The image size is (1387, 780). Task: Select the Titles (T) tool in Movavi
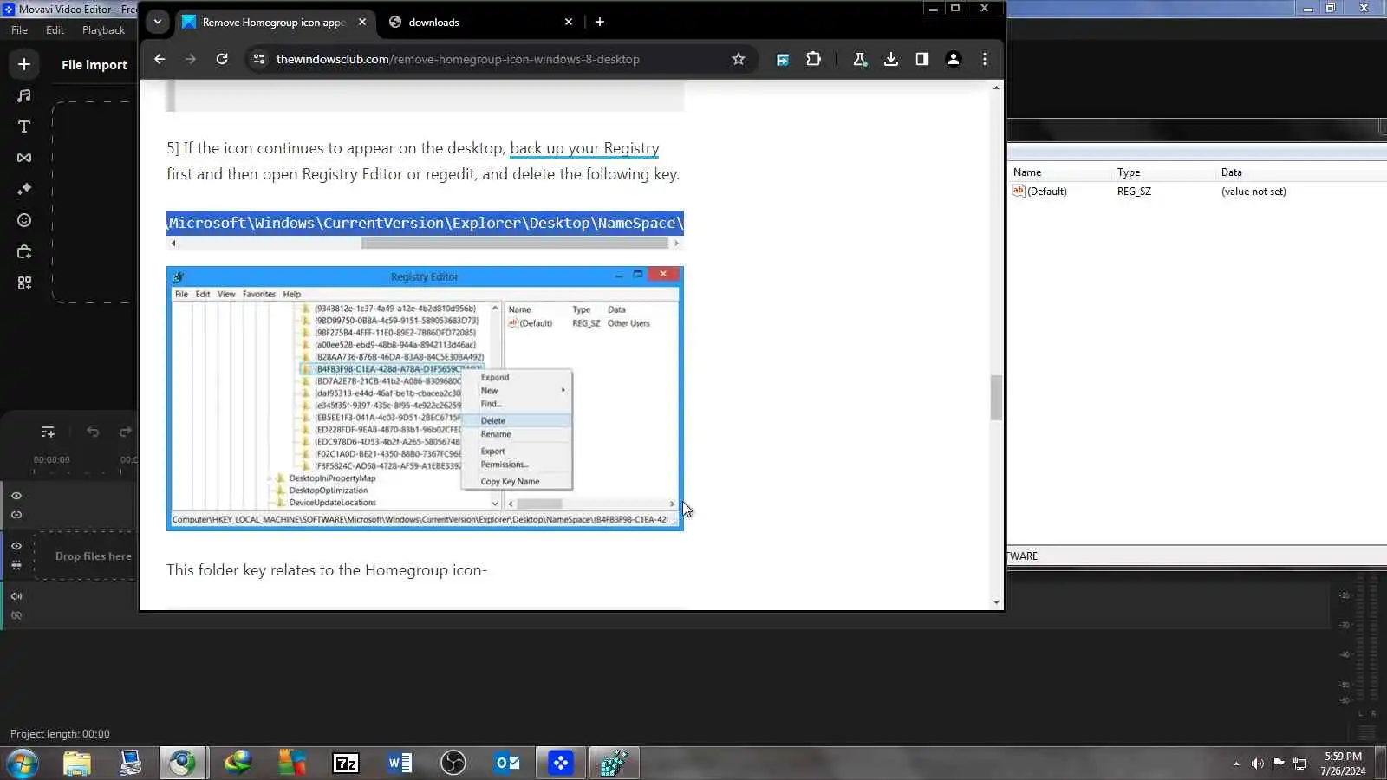point(24,127)
